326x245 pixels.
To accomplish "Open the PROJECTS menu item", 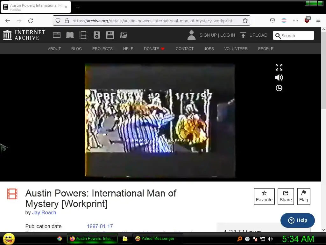I will click(x=103, y=49).
